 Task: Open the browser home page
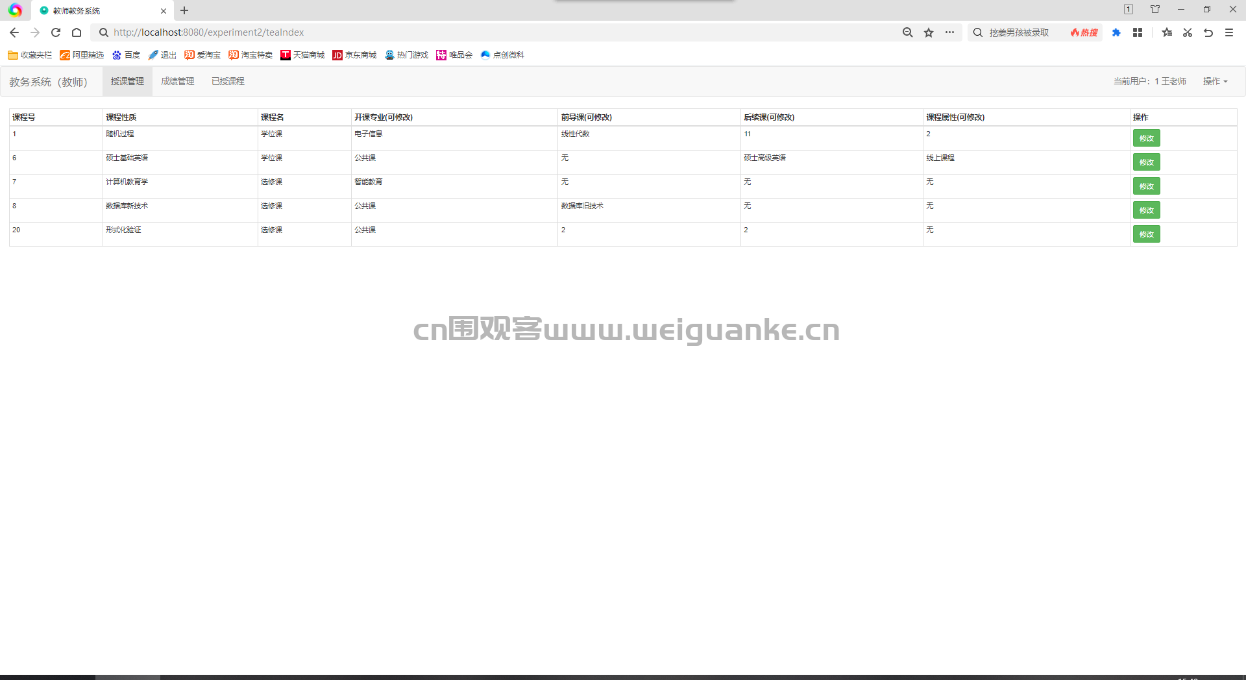77,32
